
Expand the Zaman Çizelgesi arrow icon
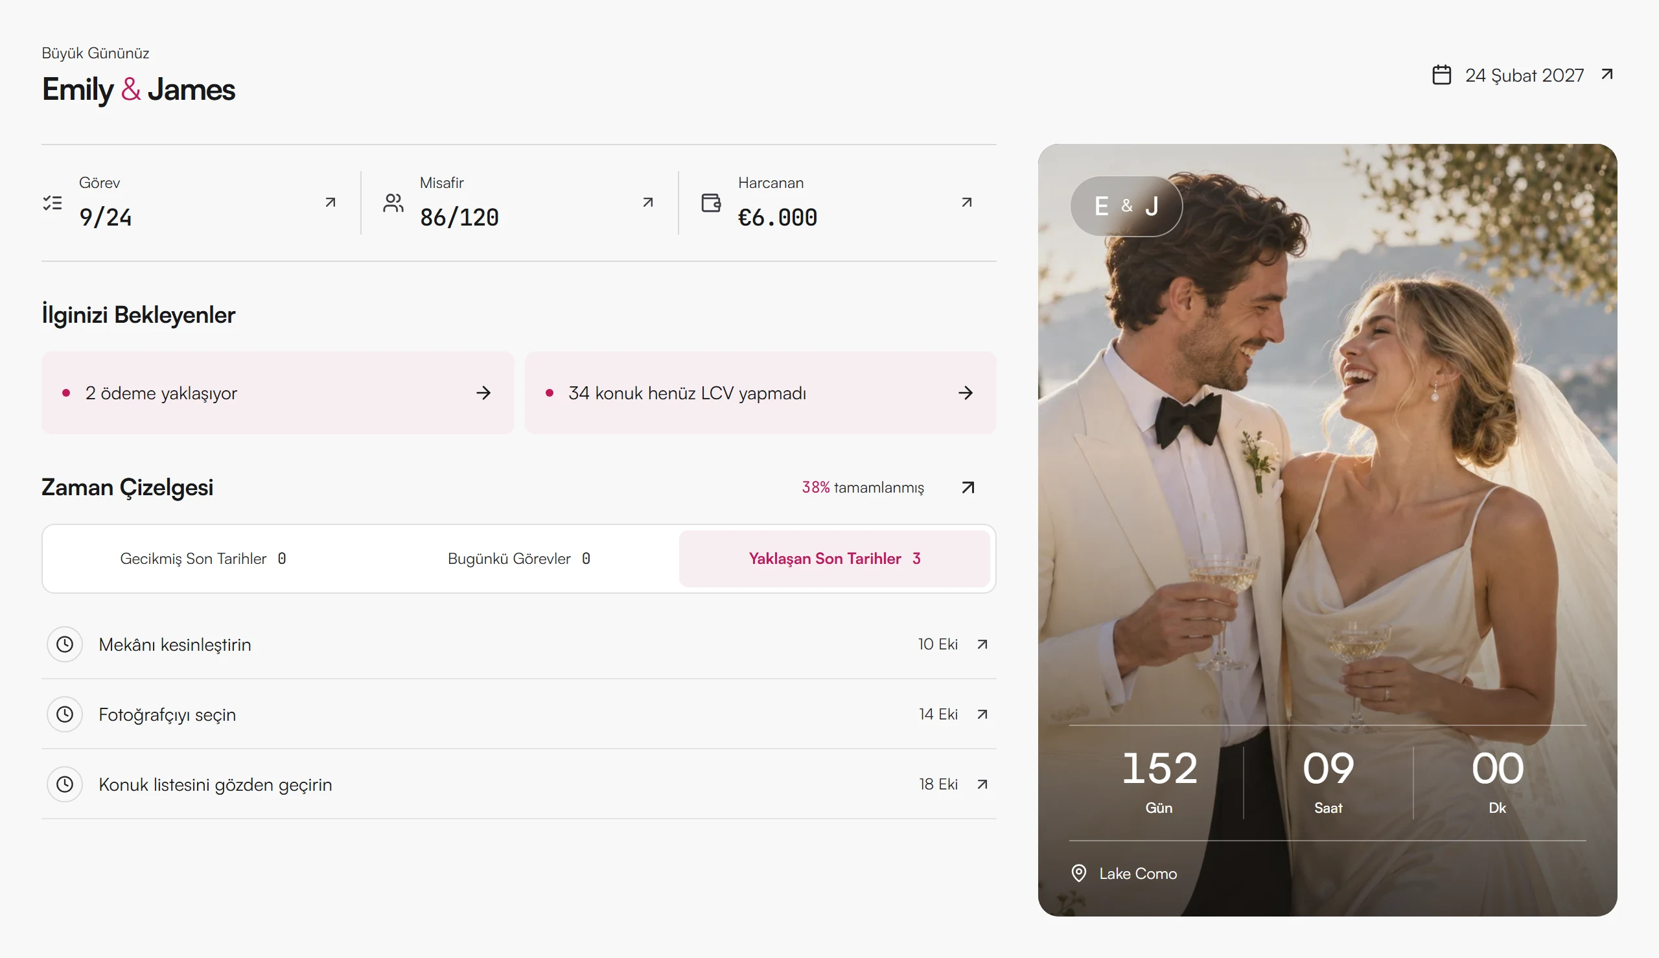point(968,487)
